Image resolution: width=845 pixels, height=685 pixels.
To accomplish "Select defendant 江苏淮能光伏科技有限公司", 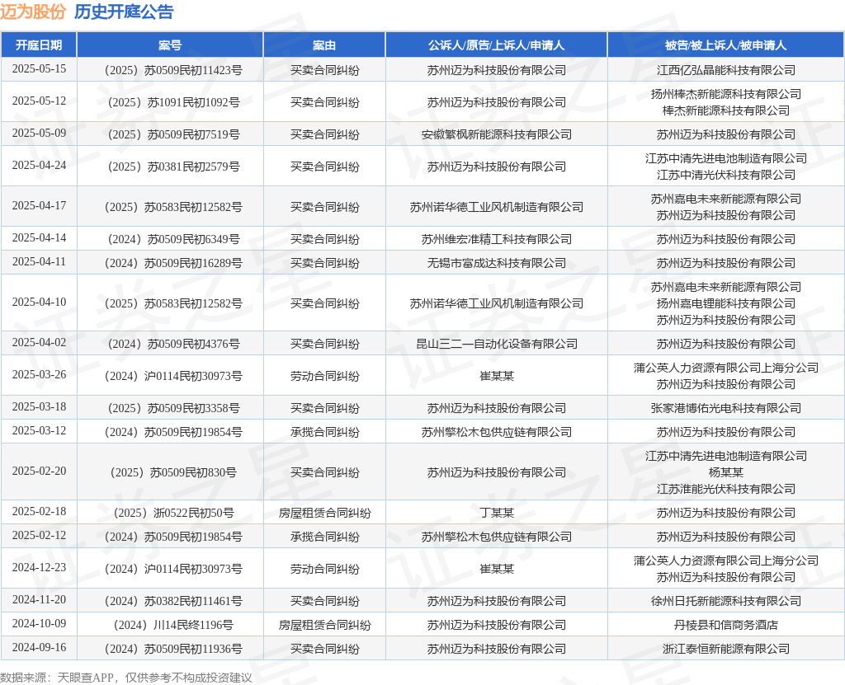I will [x=725, y=489].
